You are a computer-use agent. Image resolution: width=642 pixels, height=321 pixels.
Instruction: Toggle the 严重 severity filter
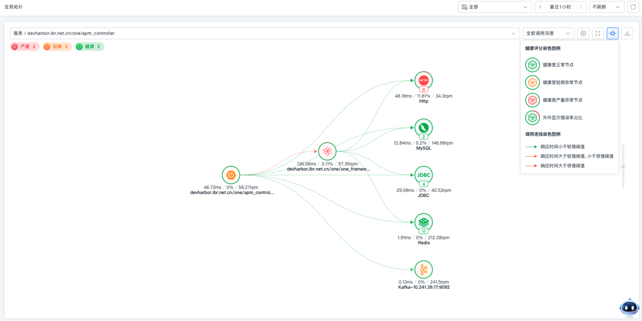click(25, 47)
